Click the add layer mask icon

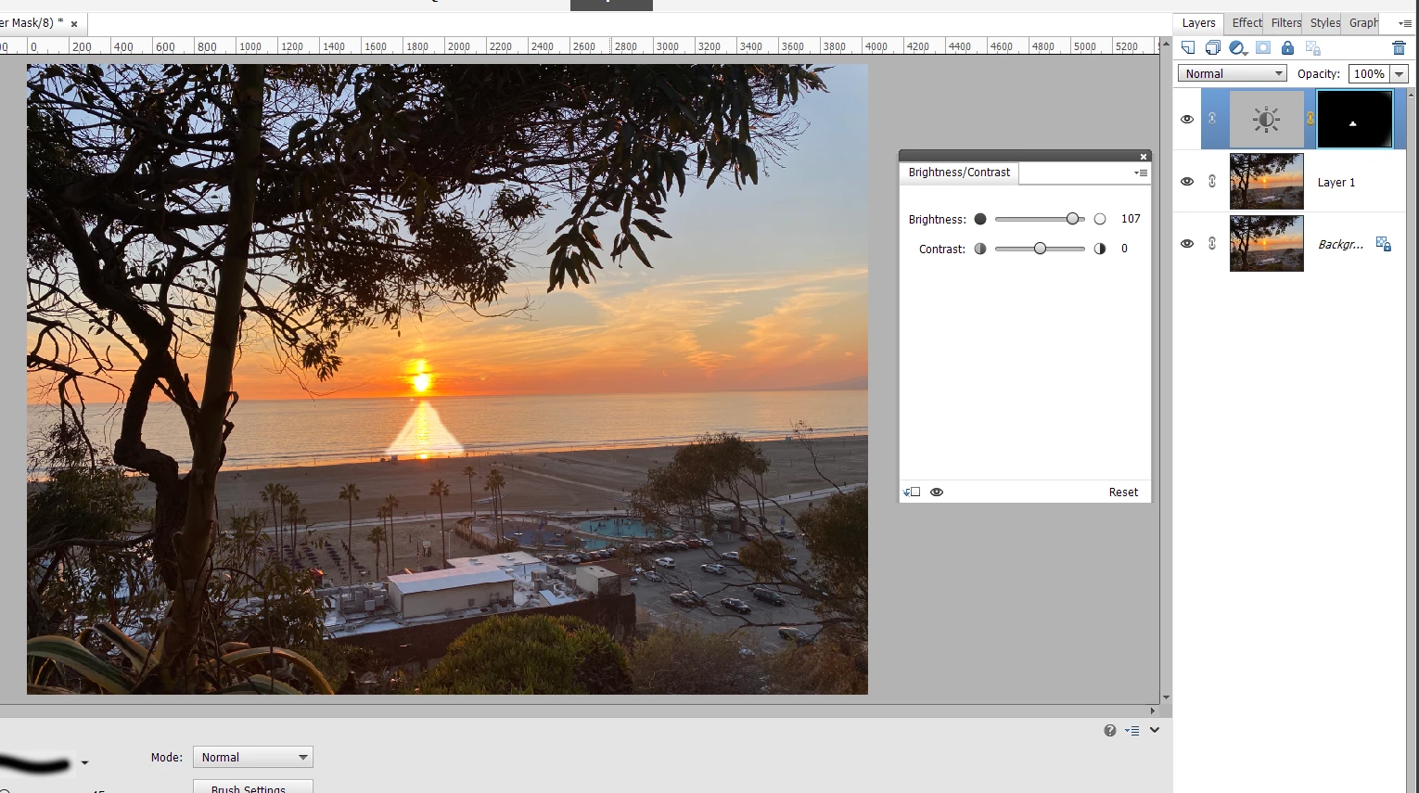click(1263, 48)
